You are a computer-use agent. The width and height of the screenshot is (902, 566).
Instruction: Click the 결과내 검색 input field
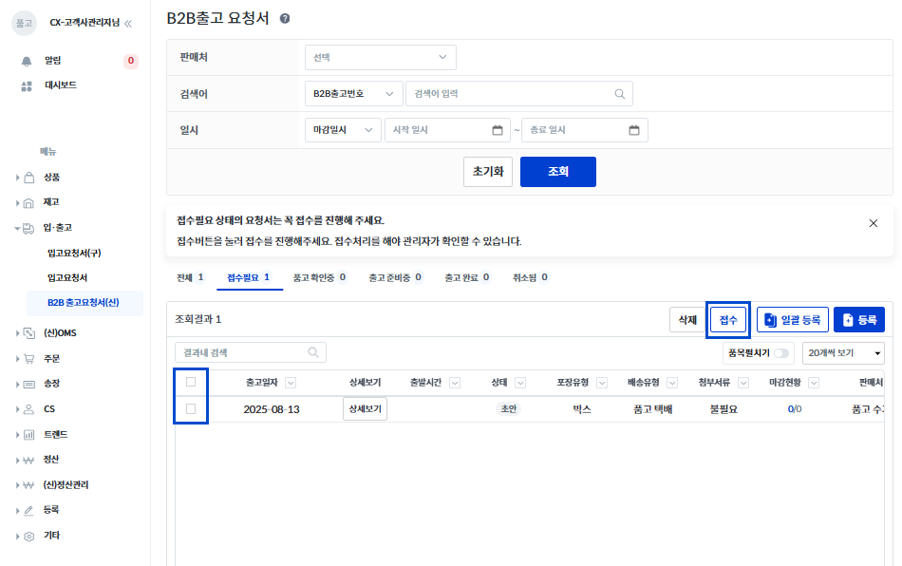242,352
